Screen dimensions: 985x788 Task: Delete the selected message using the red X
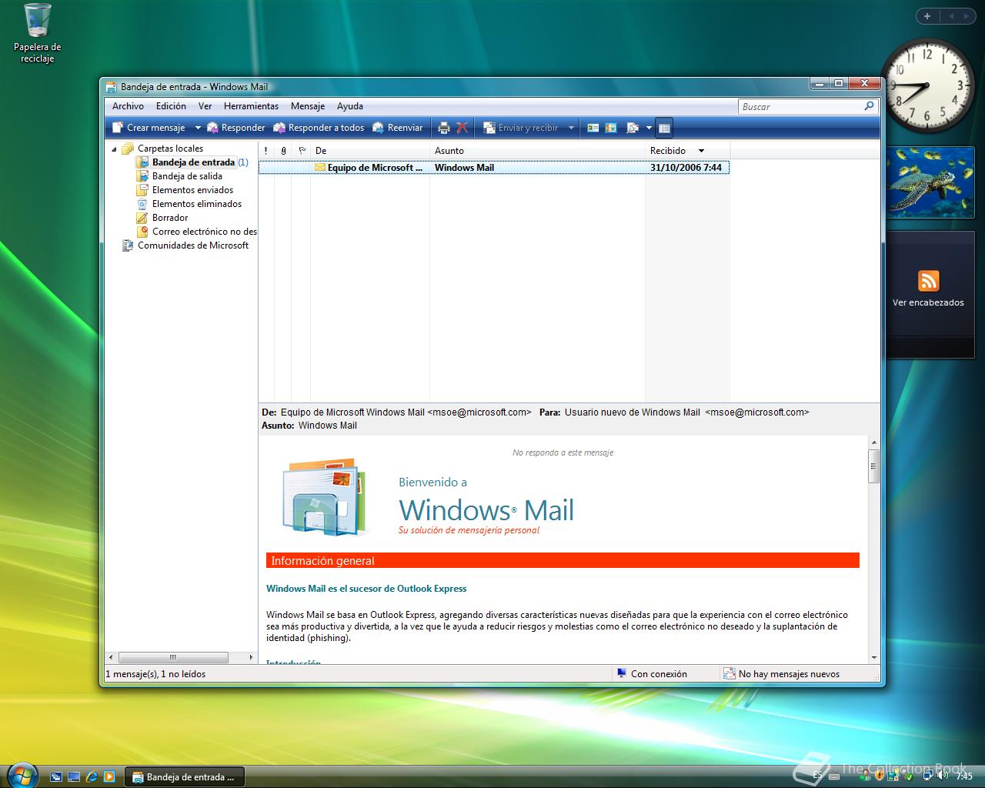(462, 127)
